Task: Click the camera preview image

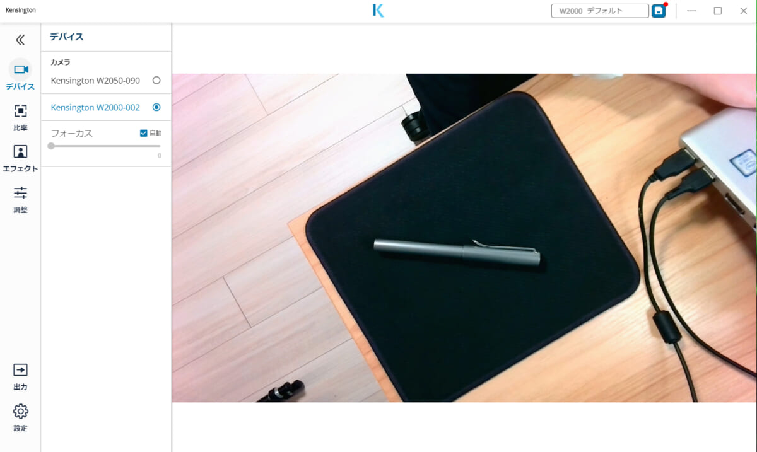Action: click(x=464, y=238)
